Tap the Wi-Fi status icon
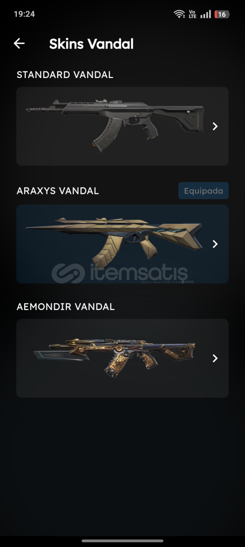This screenshot has height=547, width=245. 179,14
